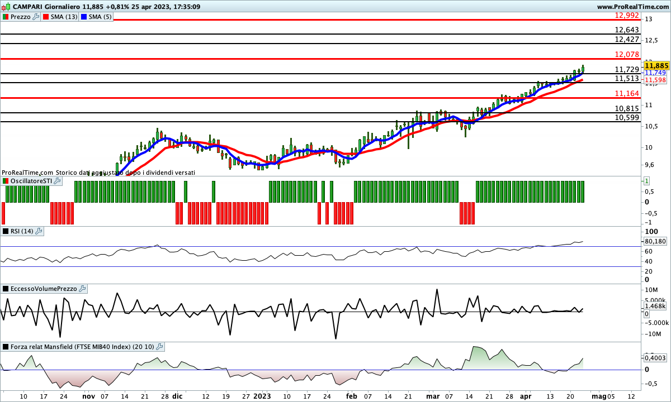Select the Forza relat Mansfield (FTSE MIB40 Index) label
This screenshot has width=671, height=402.
click(x=82, y=347)
